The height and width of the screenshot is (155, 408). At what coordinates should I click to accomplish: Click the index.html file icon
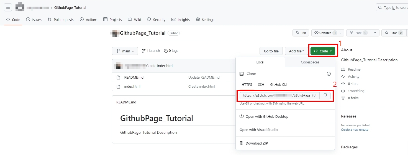click(119, 86)
